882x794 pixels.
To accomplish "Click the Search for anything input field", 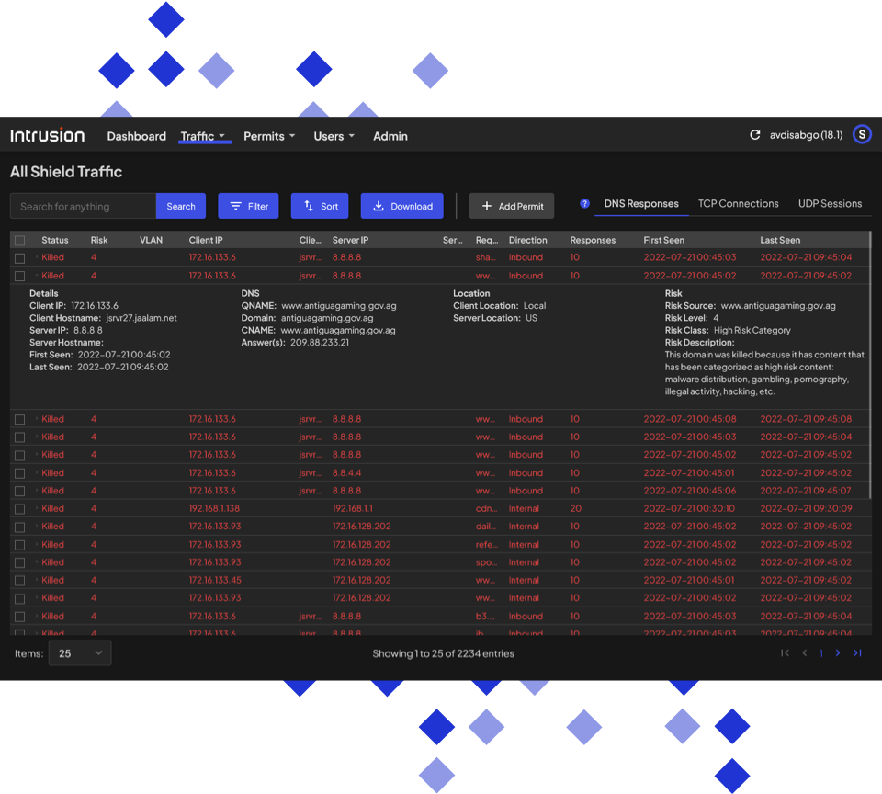I will [83, 206].
